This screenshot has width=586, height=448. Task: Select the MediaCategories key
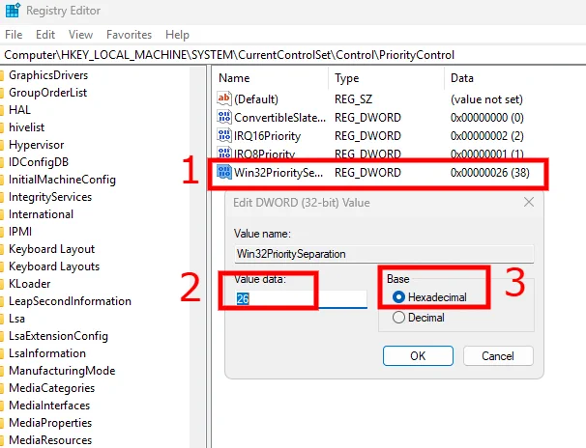coord(51,388)
